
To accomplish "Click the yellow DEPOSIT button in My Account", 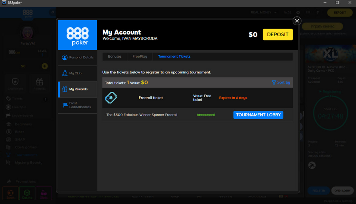I will point(278,35).
